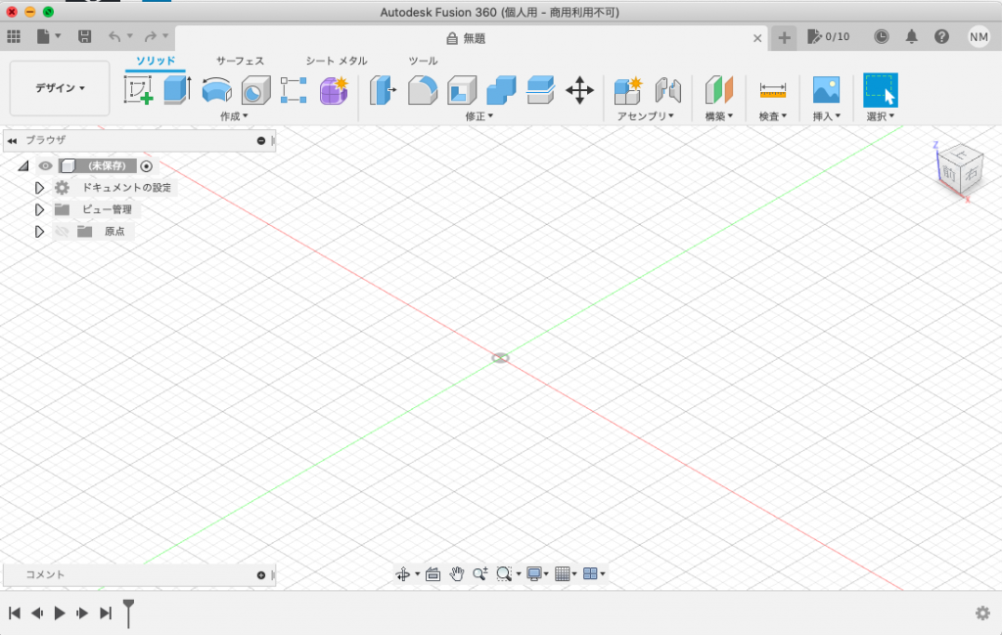
Task: Select the Move/Copy arrows tool
Action: click(x=579, y=91)
